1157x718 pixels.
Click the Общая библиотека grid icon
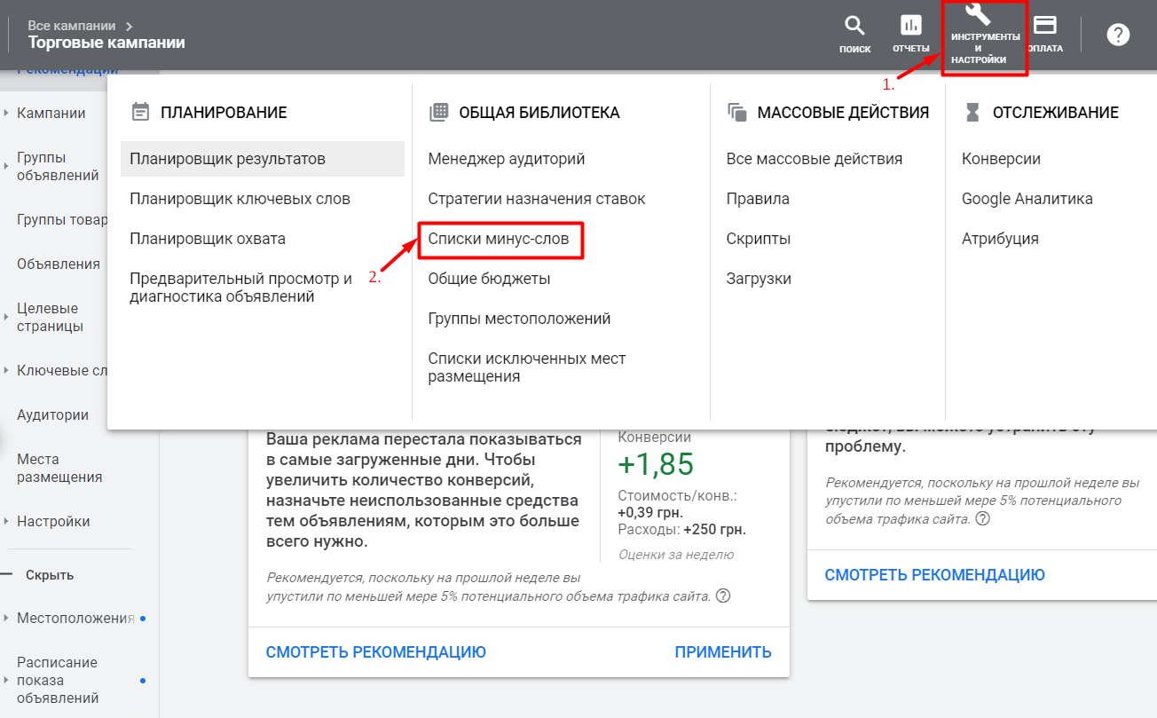438,111
